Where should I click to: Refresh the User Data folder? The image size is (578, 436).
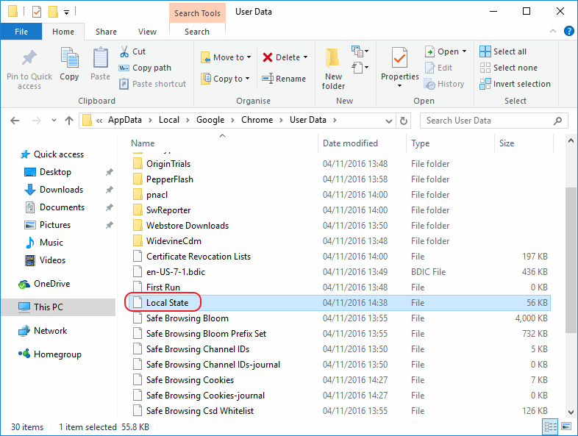pyautogui.click(x=404, y=121)
